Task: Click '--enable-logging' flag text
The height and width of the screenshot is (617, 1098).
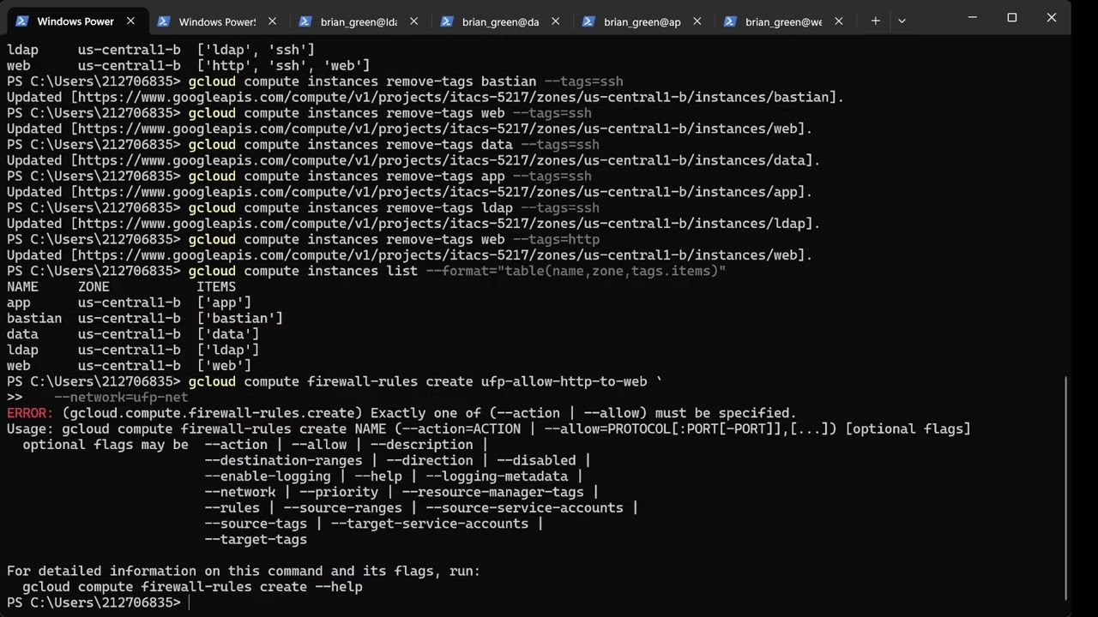Action: (268, 476)
